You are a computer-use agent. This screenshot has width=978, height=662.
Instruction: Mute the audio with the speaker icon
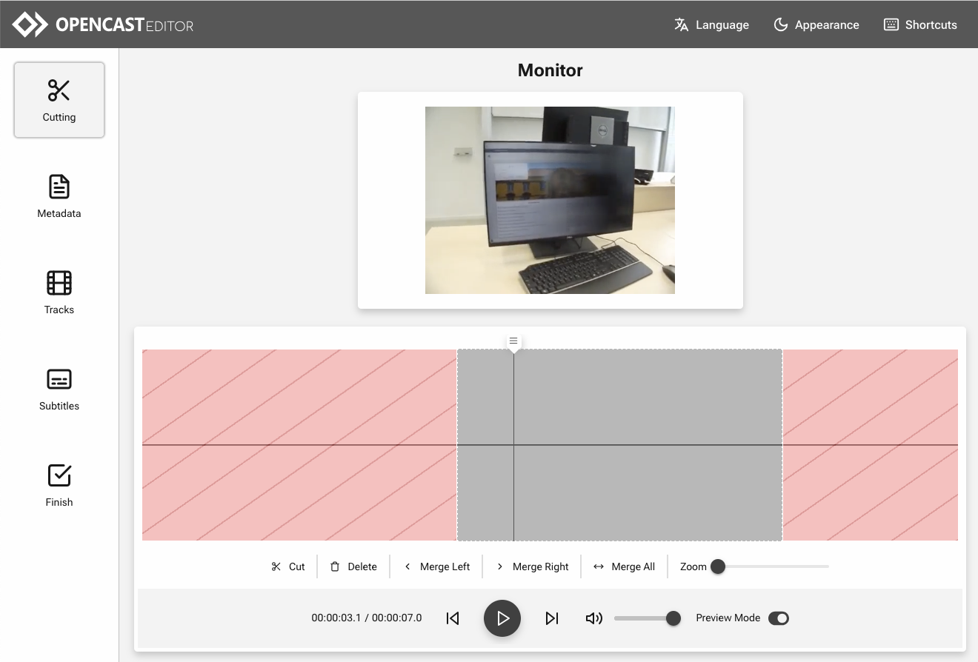(x=594, y=618)
